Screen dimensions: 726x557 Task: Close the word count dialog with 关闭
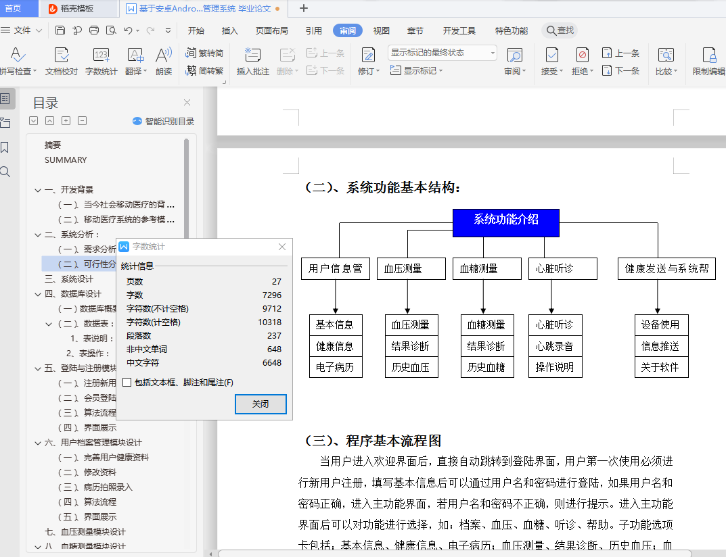(260, 404)
